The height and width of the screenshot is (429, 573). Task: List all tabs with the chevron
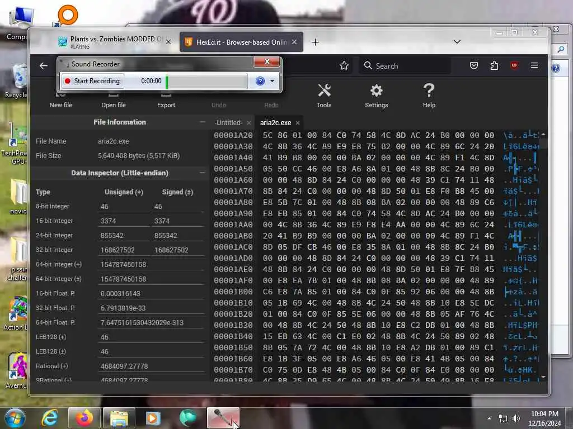[x=457, y=42]
